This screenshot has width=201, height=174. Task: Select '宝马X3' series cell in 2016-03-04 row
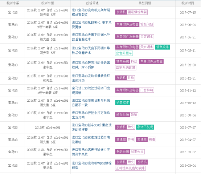coord(13,166)
